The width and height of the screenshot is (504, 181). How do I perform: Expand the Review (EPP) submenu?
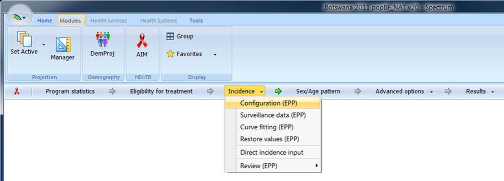273,166
